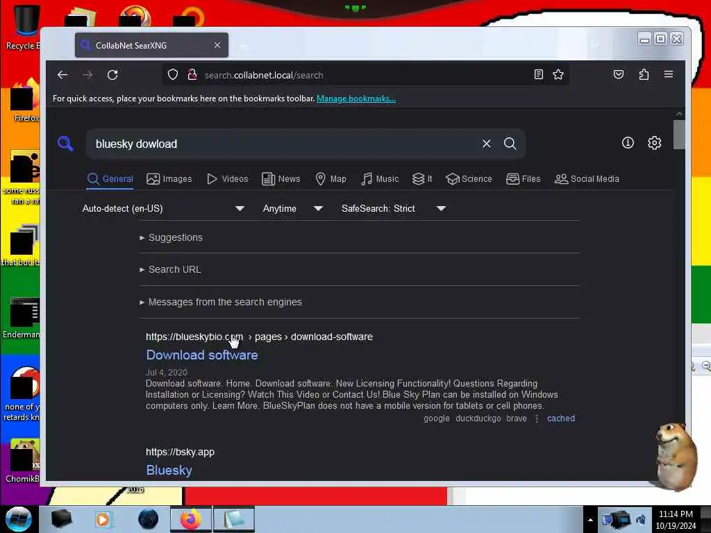Click the google engine label
711x533 pixels.
436,418
